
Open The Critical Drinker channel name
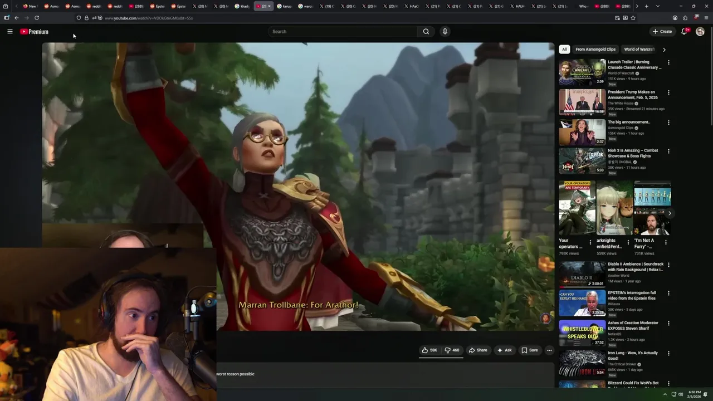coord(623,364)
